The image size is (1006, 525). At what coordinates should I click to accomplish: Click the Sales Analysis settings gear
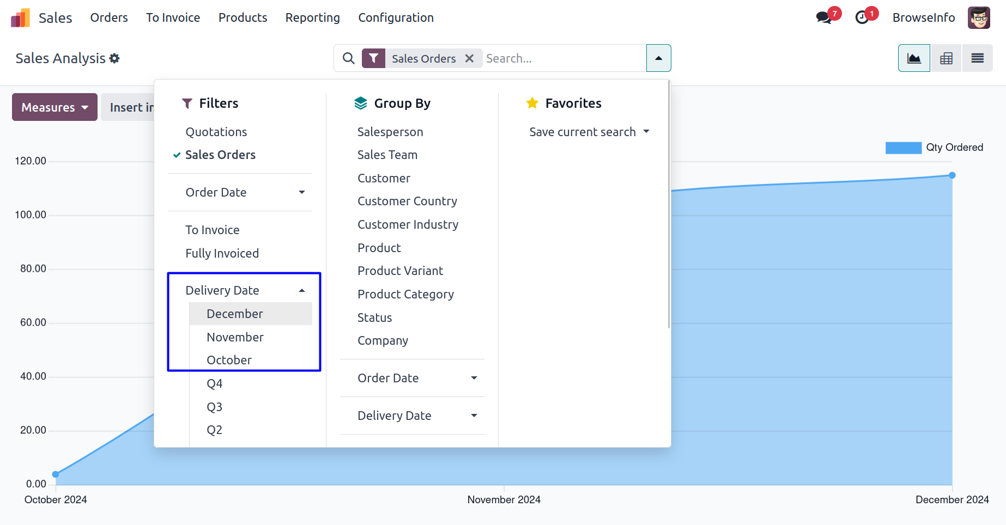(114, 58)
